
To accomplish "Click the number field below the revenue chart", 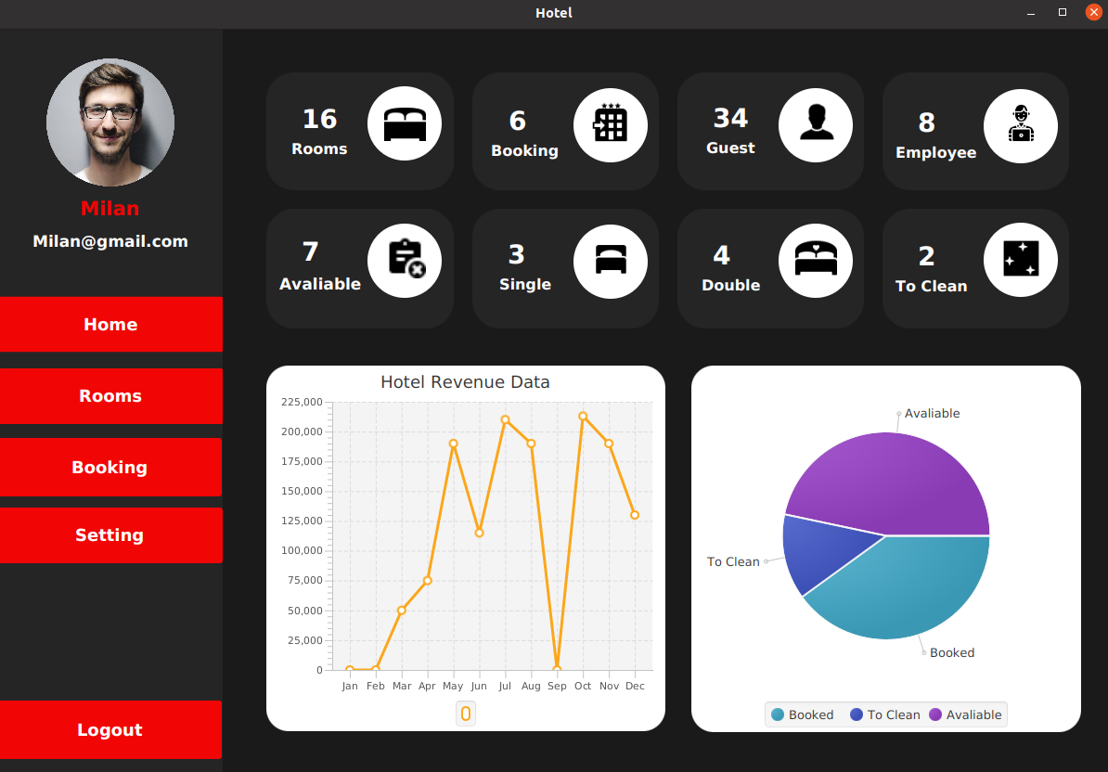I will (x=465, y=714).
